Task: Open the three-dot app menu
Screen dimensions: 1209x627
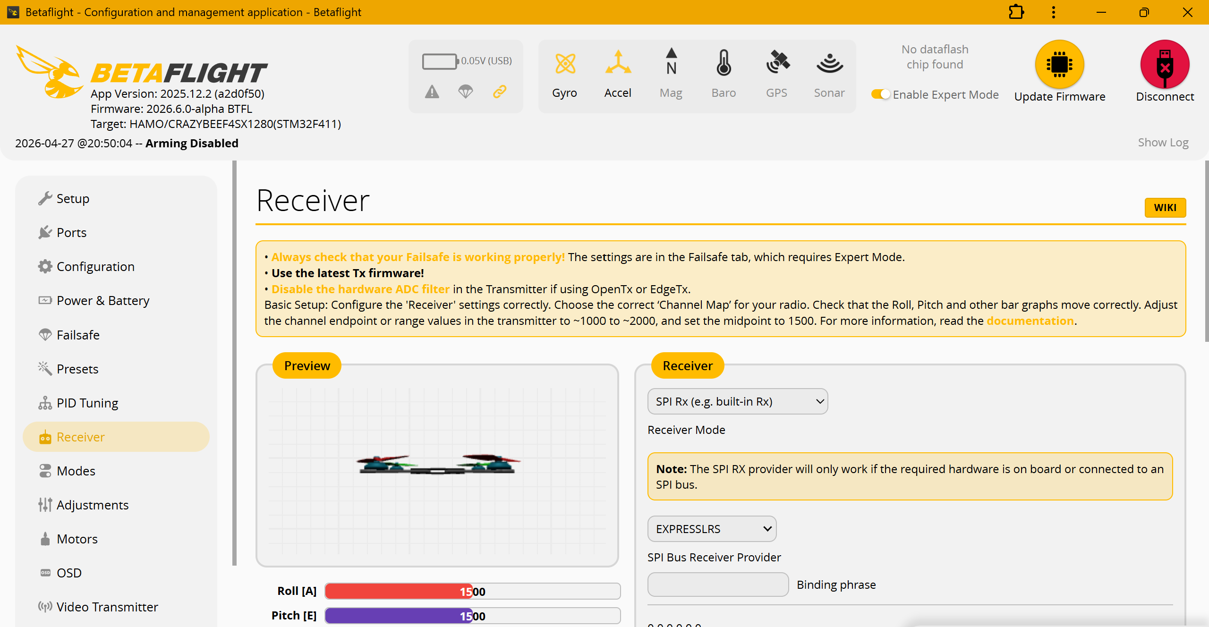Action: pos(1053,12)
